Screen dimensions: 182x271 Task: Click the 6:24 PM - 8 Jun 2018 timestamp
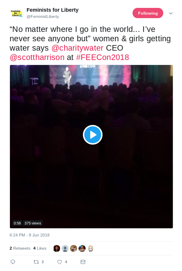[x=30, y=235]
